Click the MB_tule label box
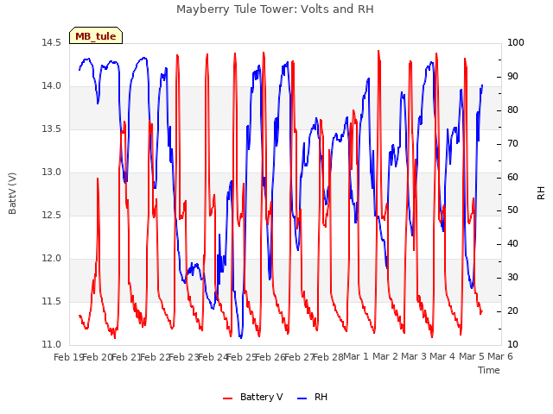The width and height of the screenshot is (553, 414). (x=96, y=35)
